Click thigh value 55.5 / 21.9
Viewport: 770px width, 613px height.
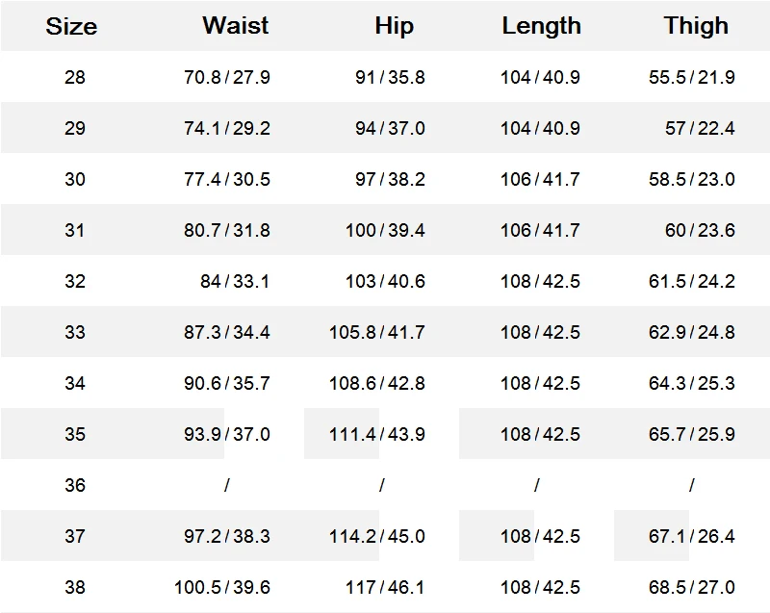(x=692, y=77)
